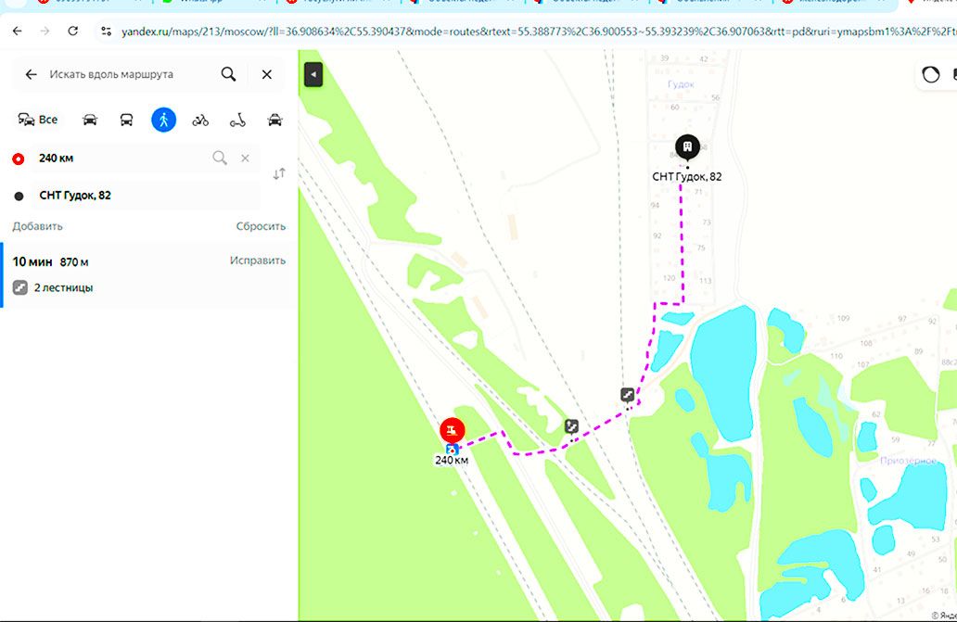
Task: Click the '240 км' label on map
Action: (452, 461)
